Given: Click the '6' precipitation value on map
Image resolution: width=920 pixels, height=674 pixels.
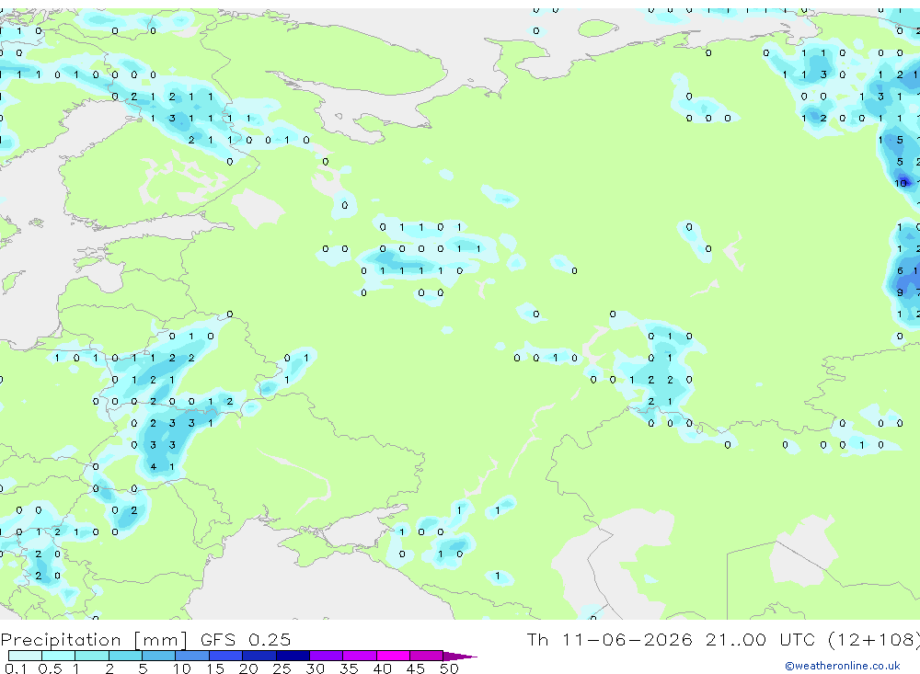Looking at the screenshot, I should (x=900, y=270).
